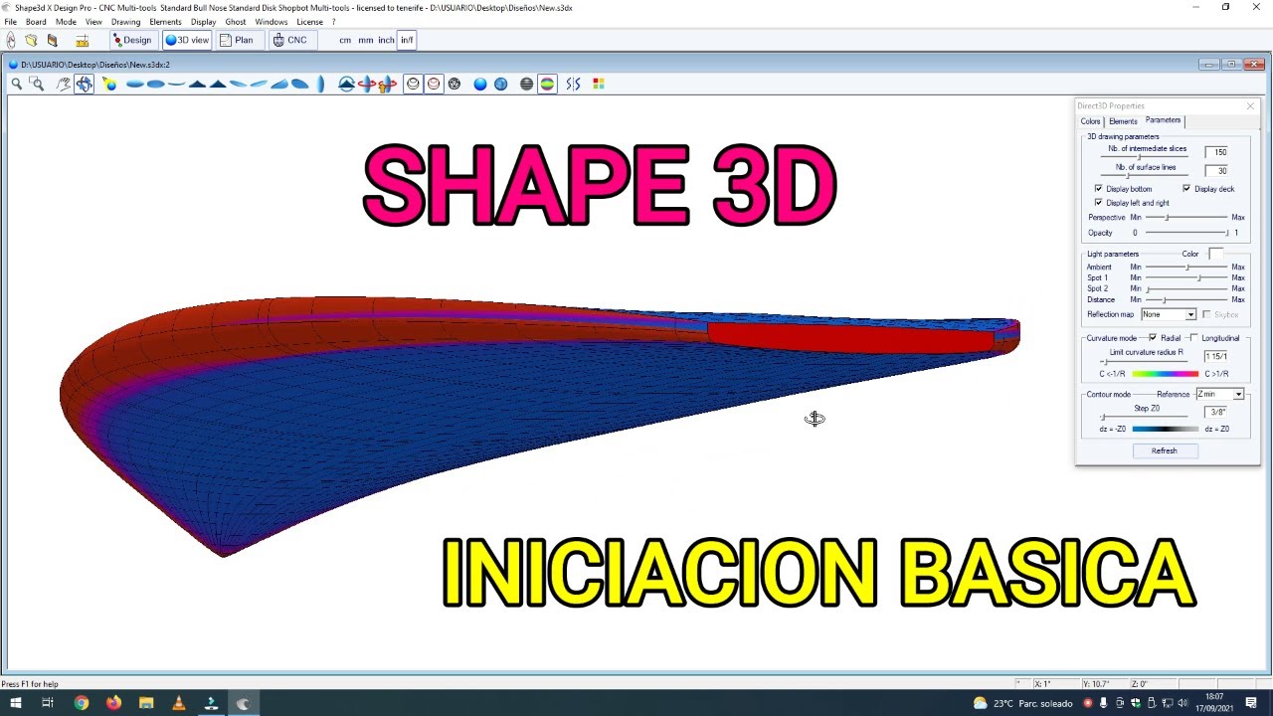The height and width of the screenshot is (716, 1273).
Task: Click the Refresh button
Action: click(x=1164, y=451)
